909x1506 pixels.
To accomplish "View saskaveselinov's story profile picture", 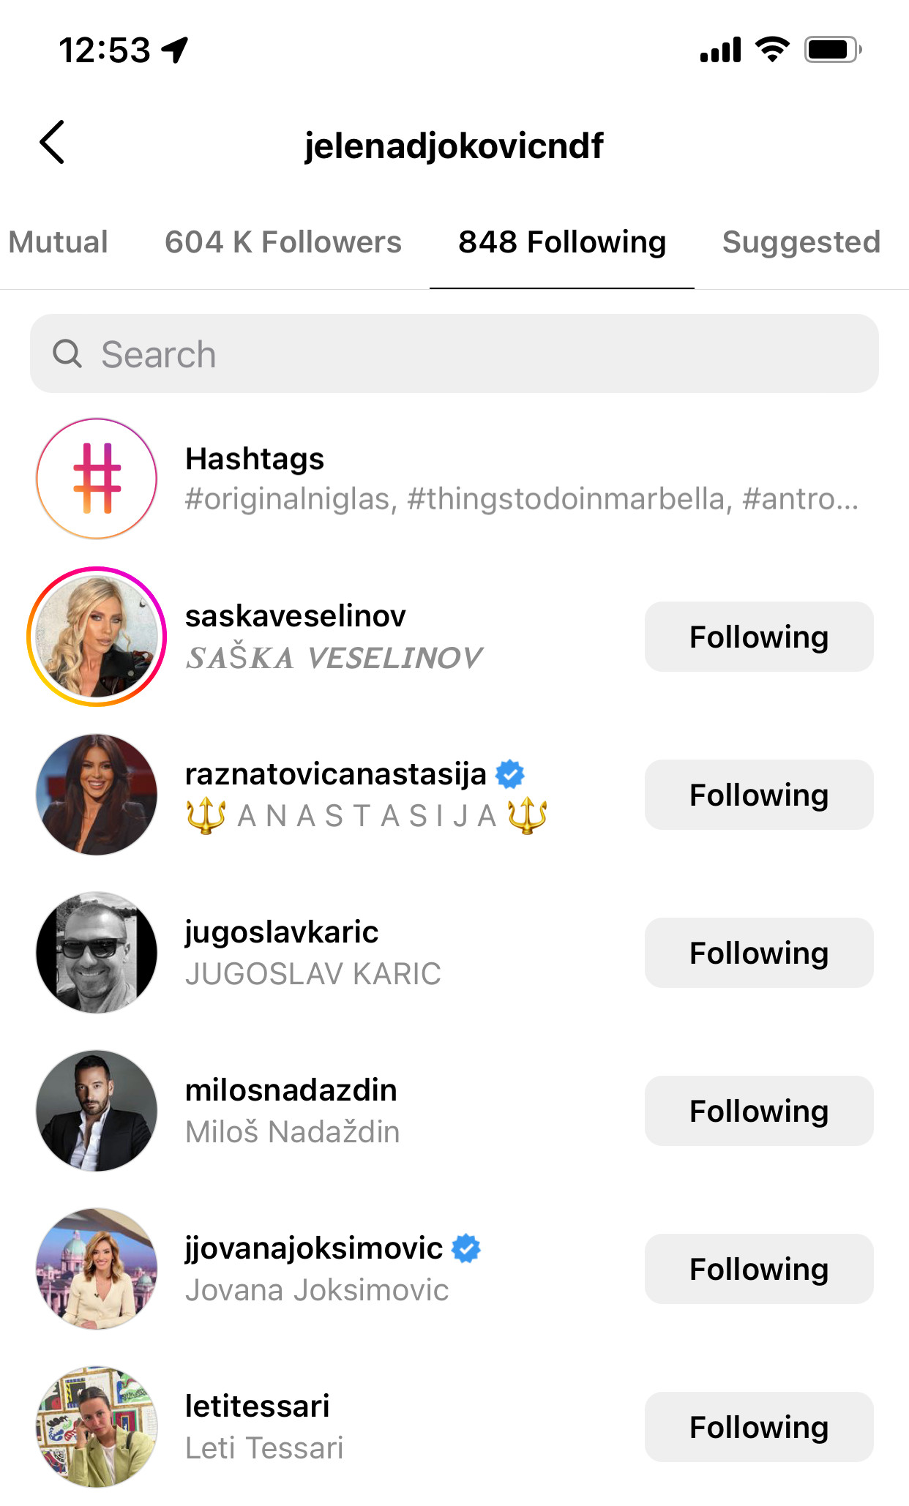I will pos(97,637).
